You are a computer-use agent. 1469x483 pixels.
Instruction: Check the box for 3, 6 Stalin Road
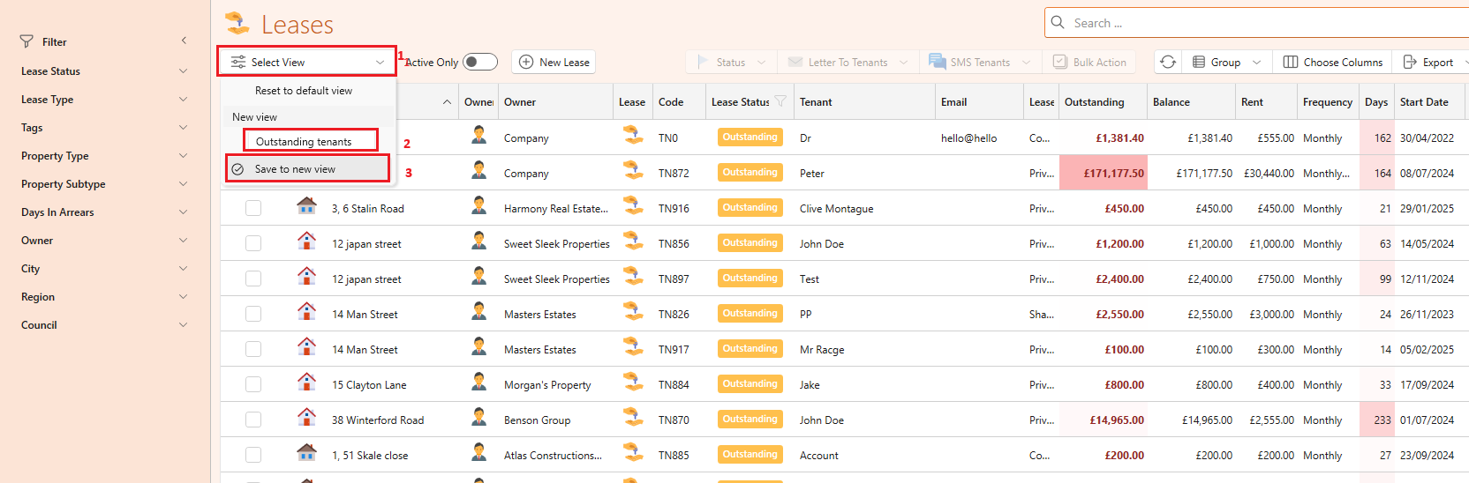[x=253, y=208]
